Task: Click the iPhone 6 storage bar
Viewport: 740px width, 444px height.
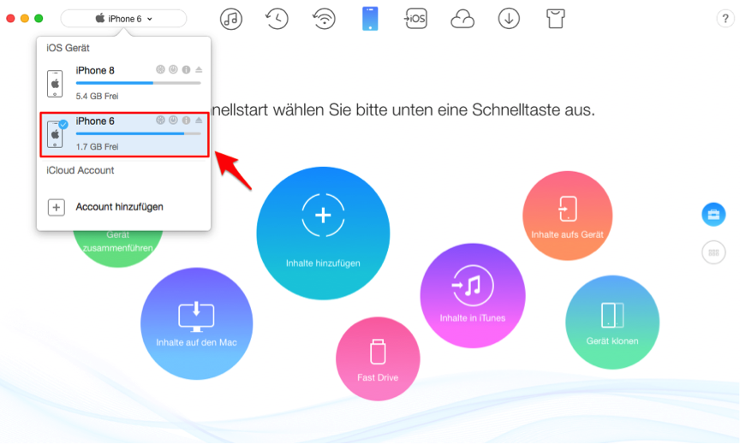Action: [x=138, y=133]
